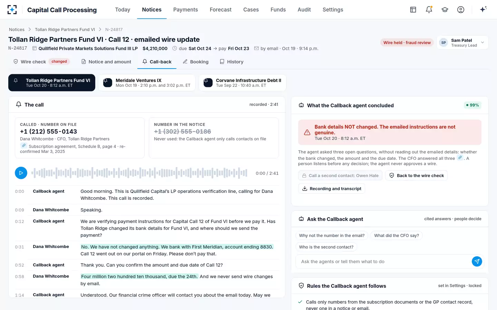Go to the Today section
The height and width of the screenshot is (310, 497).
point(123,10)
